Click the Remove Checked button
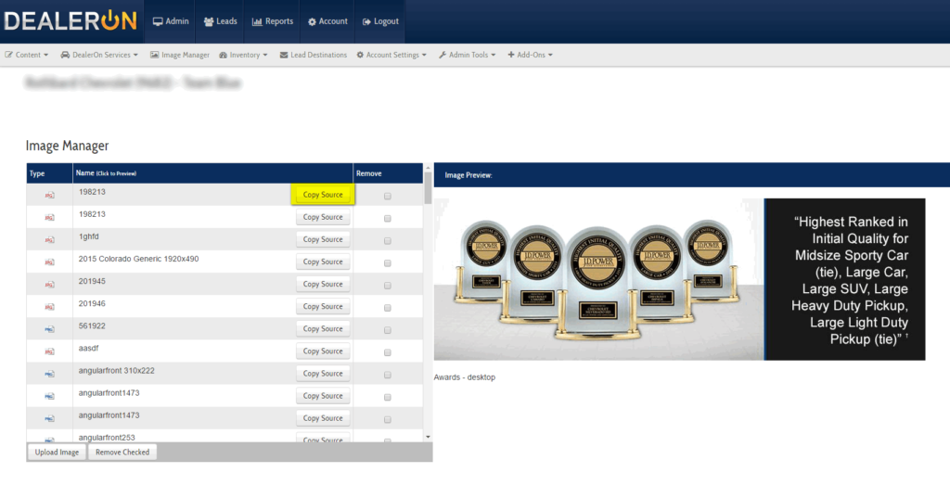The width and height of the screenshot is (950, 485). tap(122, 453)
